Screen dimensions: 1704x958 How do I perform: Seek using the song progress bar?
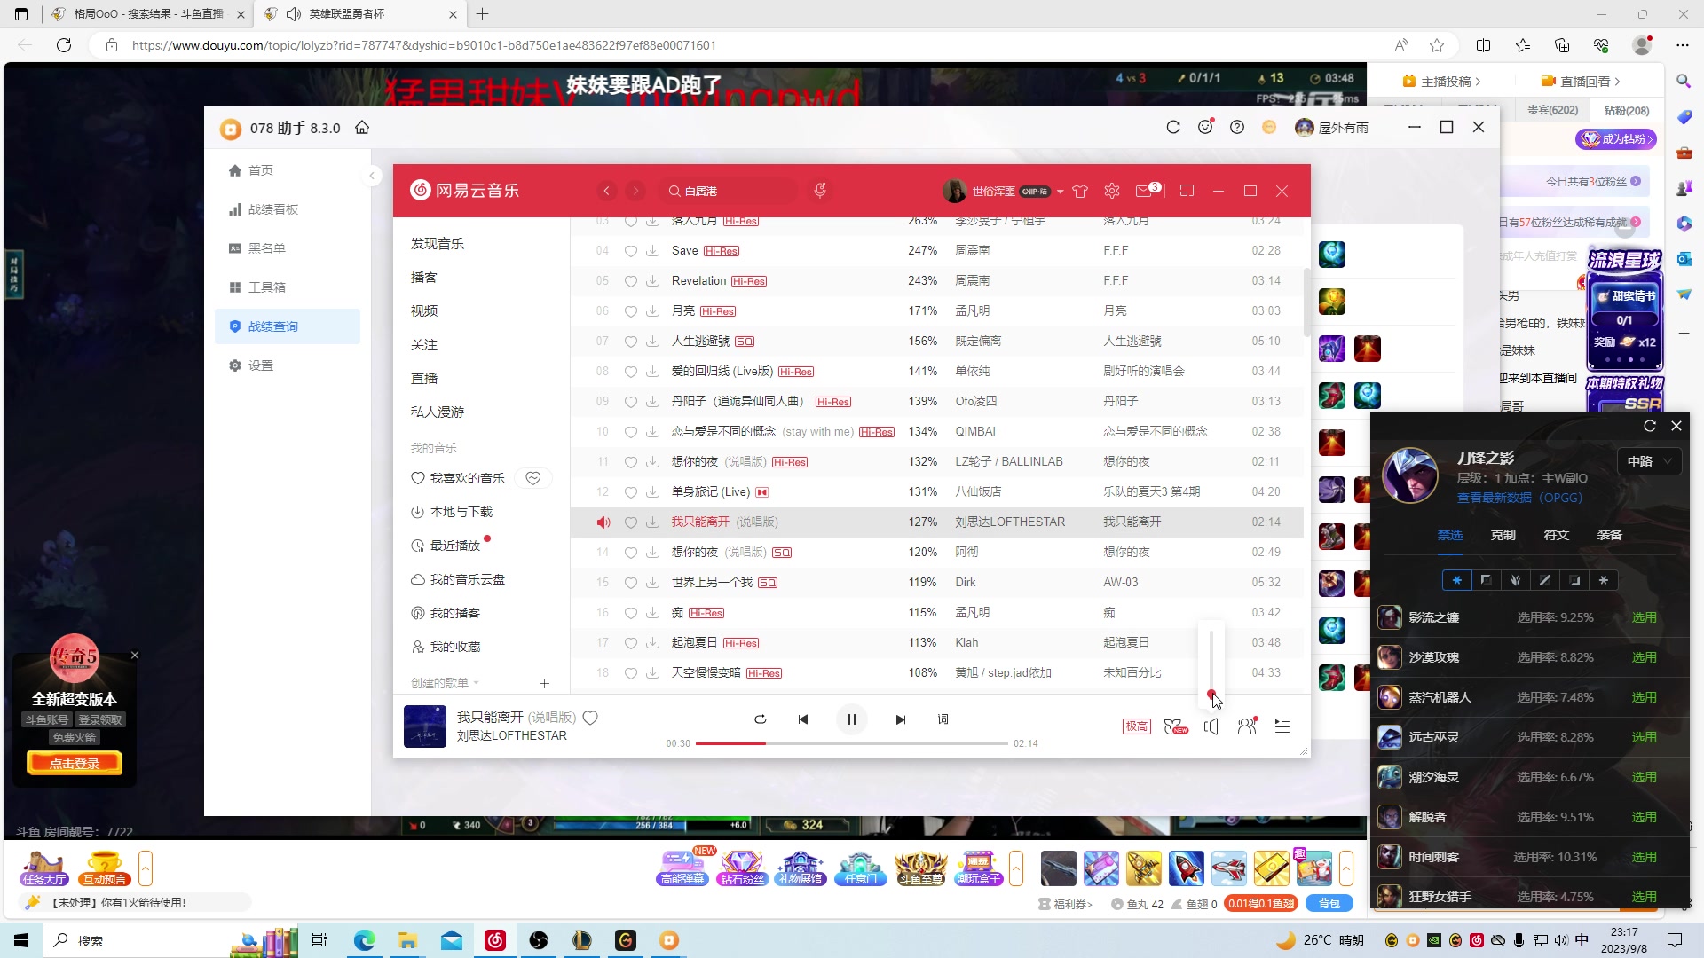[852, 743]
